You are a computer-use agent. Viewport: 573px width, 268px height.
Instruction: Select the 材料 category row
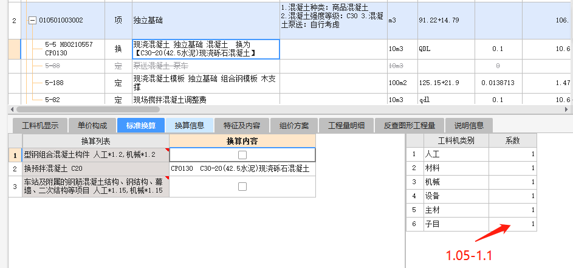tap(456, 168)
